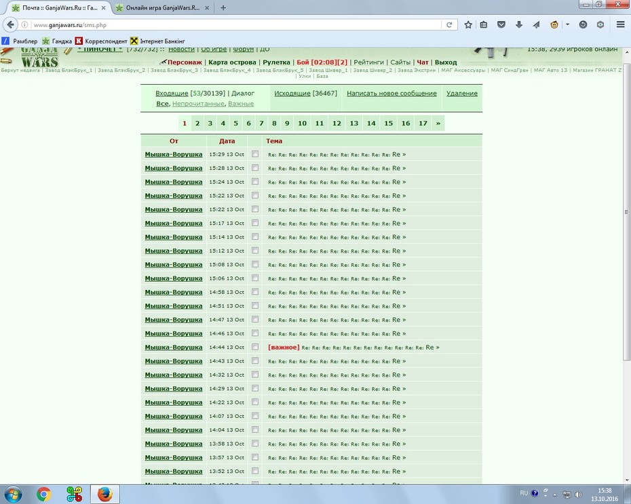Click the browser Back arrow button
631x504 pixels.
click(x=10, y=24)
